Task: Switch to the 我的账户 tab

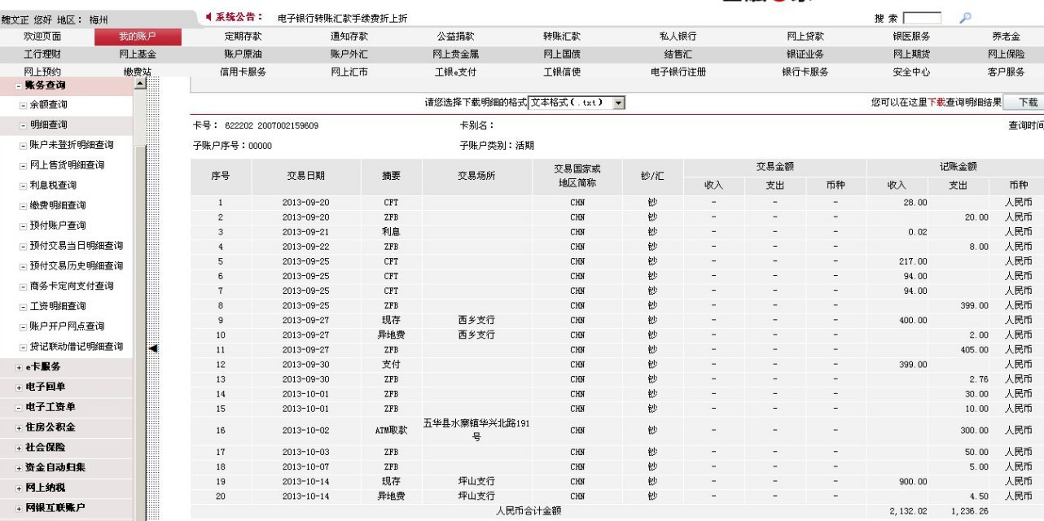Action: point(137,37)
